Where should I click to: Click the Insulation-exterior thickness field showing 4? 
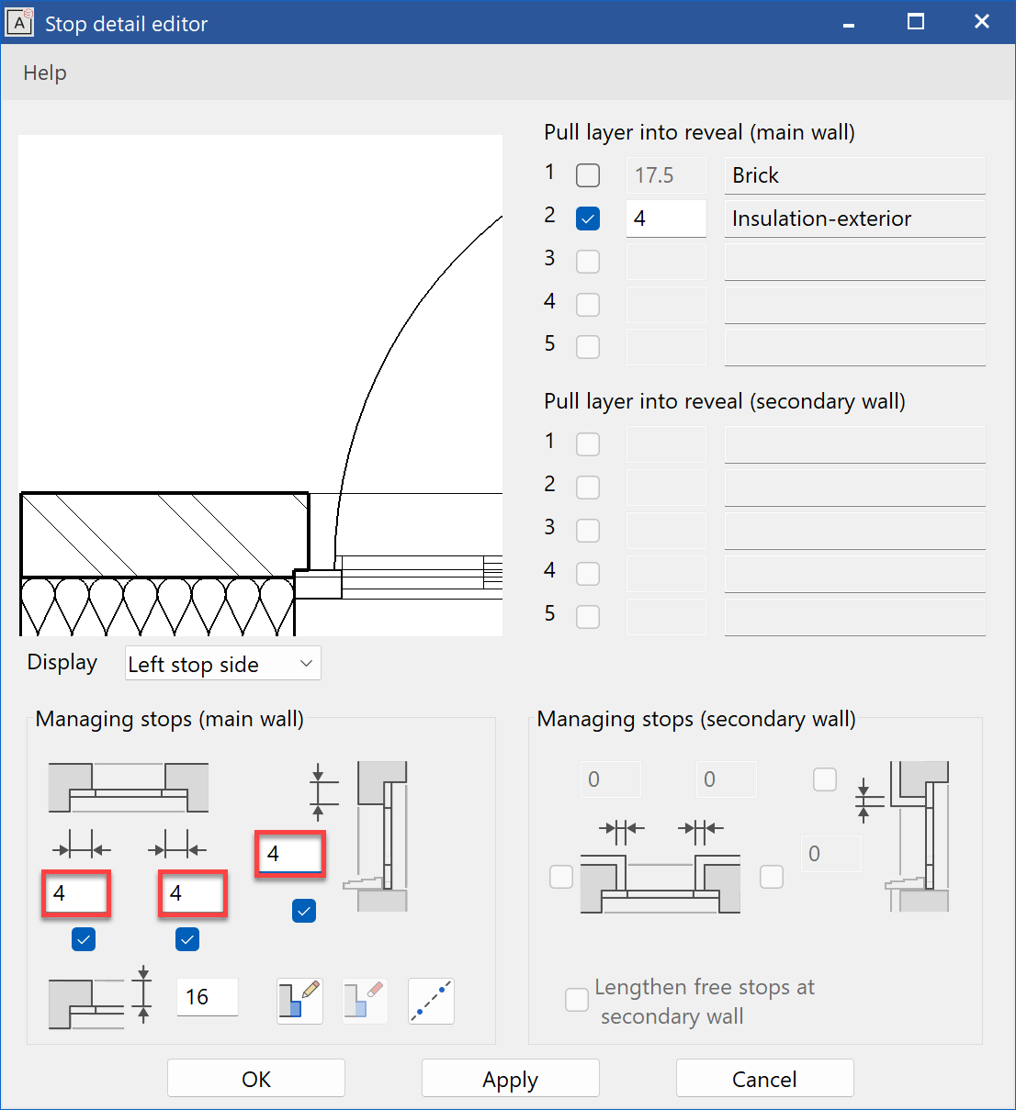click(x=665, y=219)
